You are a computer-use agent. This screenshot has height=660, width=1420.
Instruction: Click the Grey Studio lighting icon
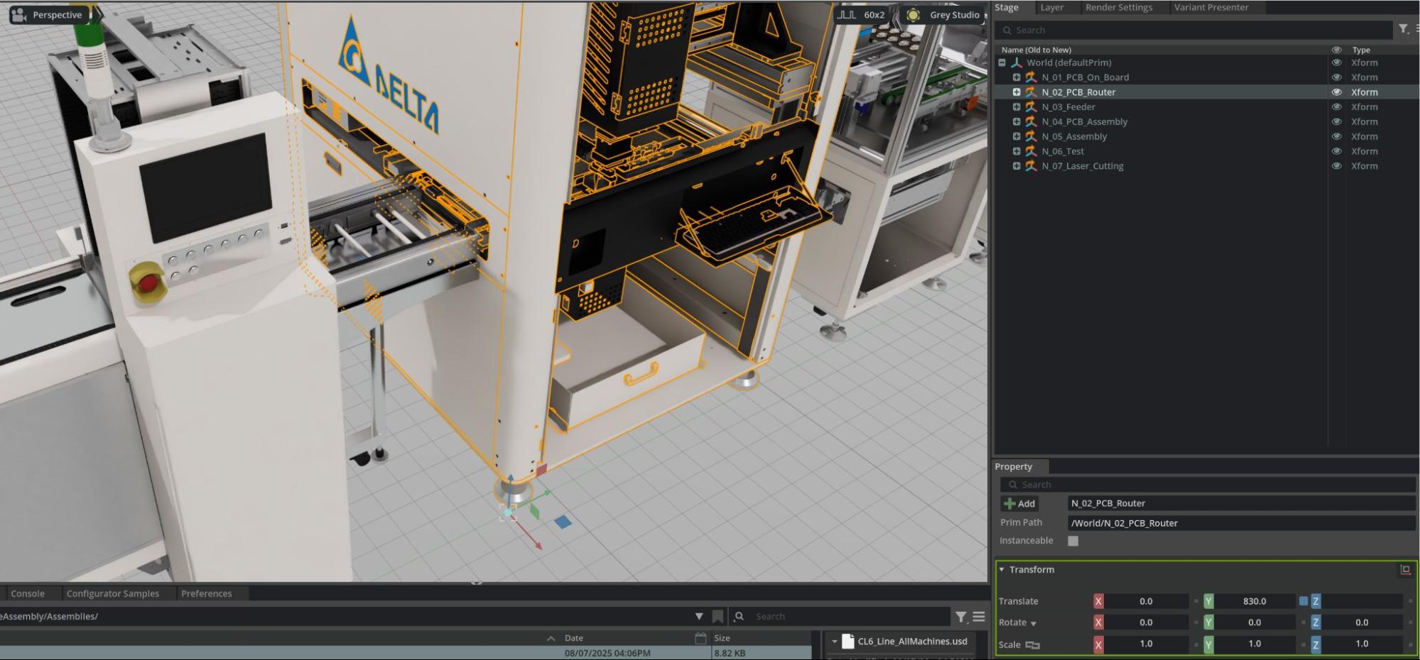click(914, 15)
